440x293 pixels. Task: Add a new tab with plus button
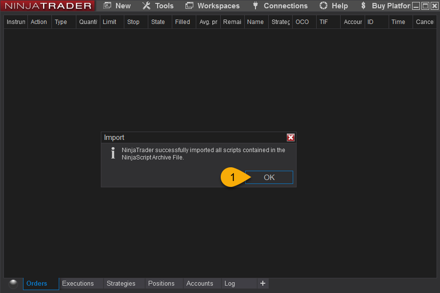click(x=263, y=284)
